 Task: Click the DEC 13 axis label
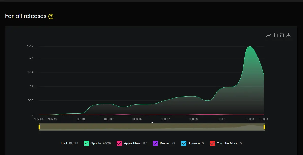[250, 119]
